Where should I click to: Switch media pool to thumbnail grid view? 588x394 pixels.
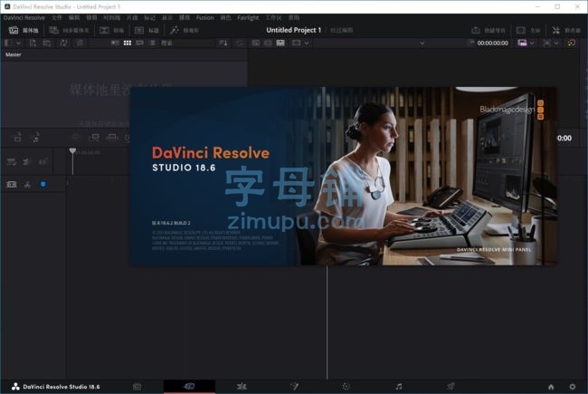point(128,43)
